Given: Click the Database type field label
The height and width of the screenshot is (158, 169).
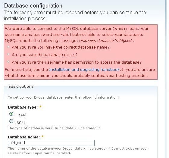Looking at the screenshot, I should [x=23, y=107].
